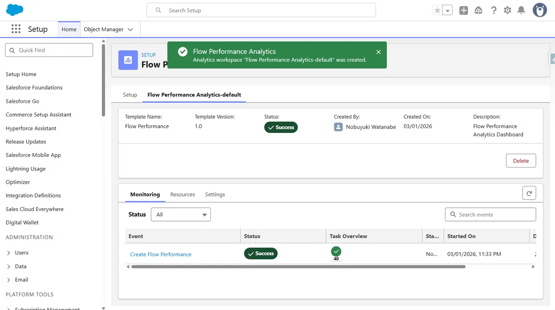Open Sales Cloud Everywhere in sidebar
The image size is (555, 310).
(35, 209)
